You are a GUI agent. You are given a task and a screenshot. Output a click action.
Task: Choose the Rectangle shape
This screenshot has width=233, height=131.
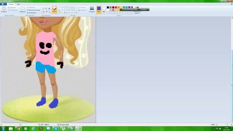[x=67, y=8]
